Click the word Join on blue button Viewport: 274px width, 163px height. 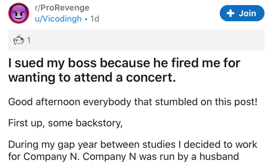coord(247,13)
